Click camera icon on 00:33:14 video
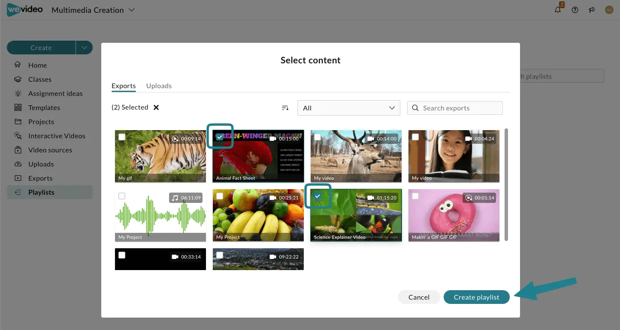 [x=175, y=256]
